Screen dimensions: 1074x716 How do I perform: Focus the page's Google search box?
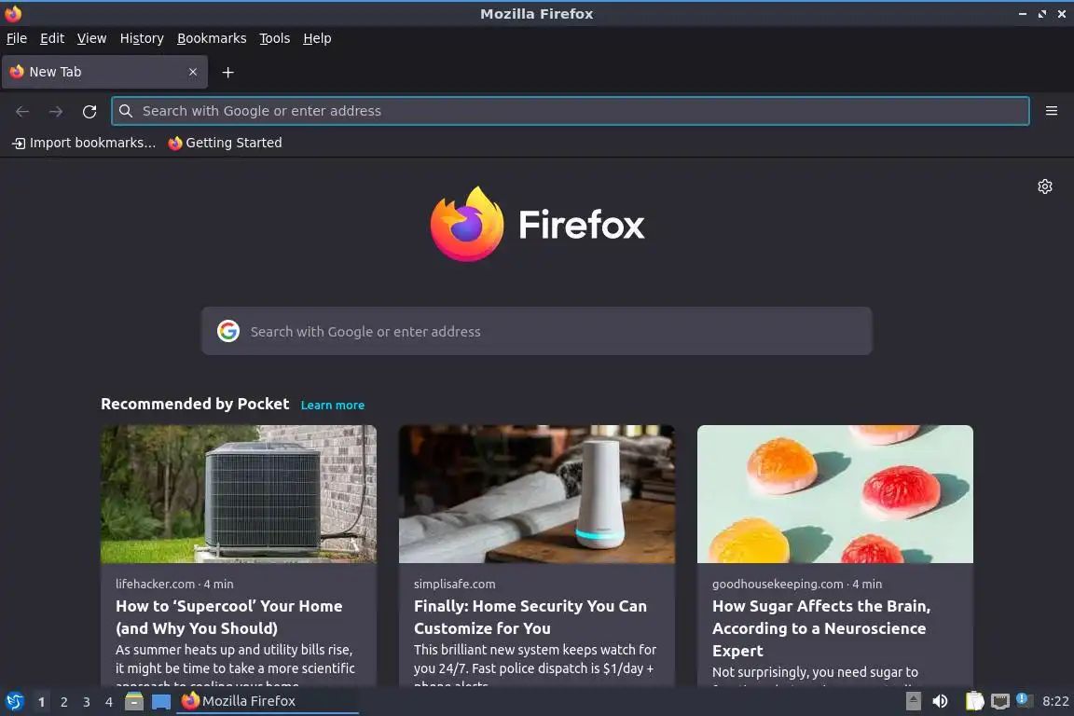(536, 331)
